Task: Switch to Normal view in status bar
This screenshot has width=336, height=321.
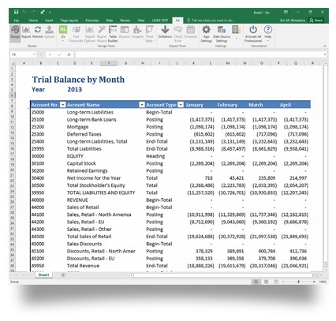Action: (x=256, y=282)
